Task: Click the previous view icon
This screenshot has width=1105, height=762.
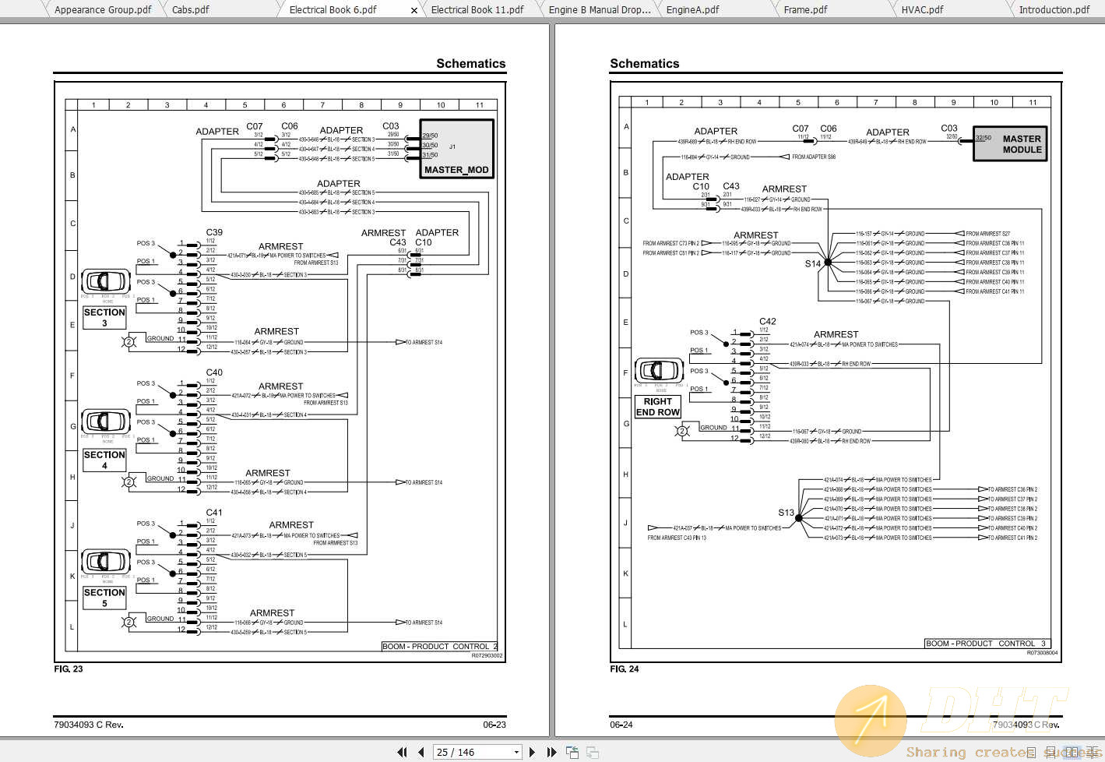Action: (572, 752)
